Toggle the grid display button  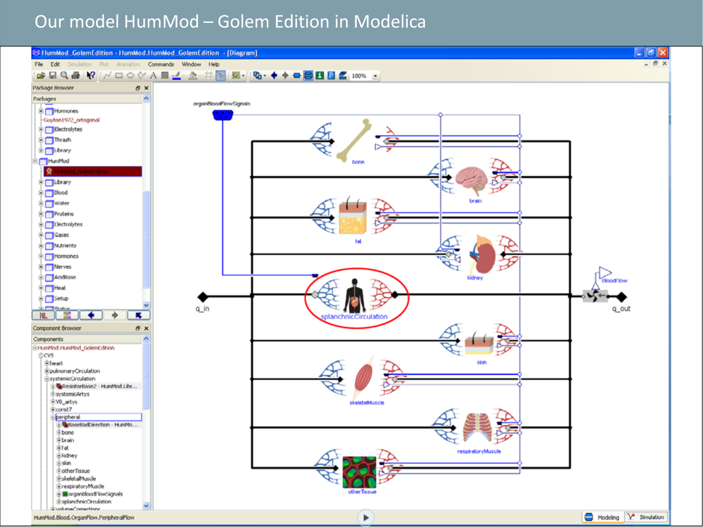click(x=209, y=76)
